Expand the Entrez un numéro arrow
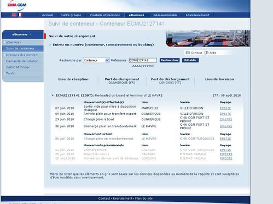 pos(50,45)
